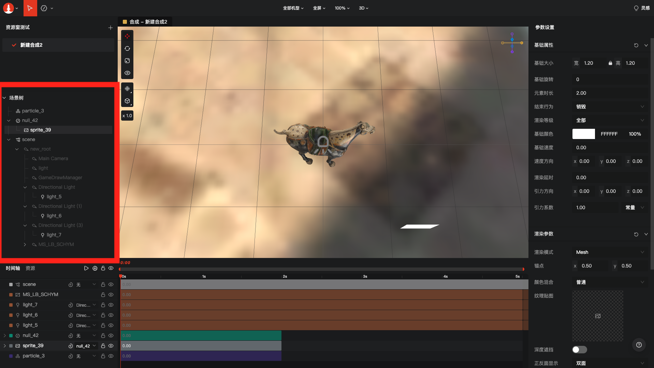Lock the particle_3 timeline layer
The width and height of the screenshot is (654, 368).
pos(103,356)
